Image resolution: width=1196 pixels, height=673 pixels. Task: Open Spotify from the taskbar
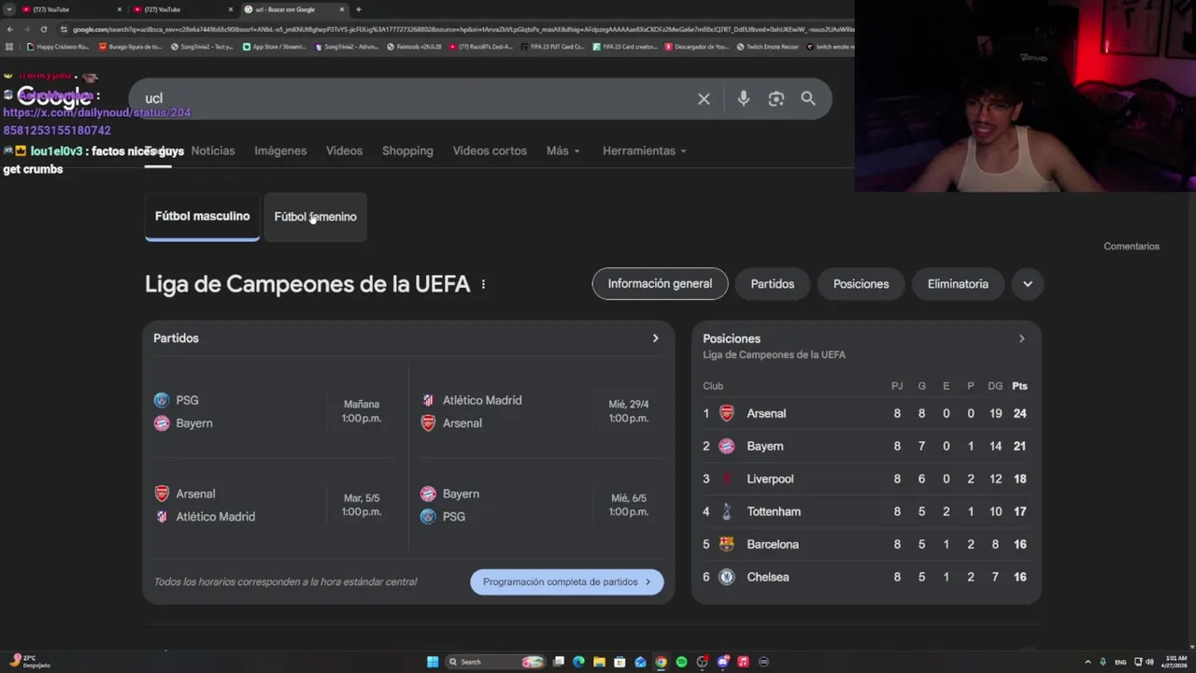(681, 662)
